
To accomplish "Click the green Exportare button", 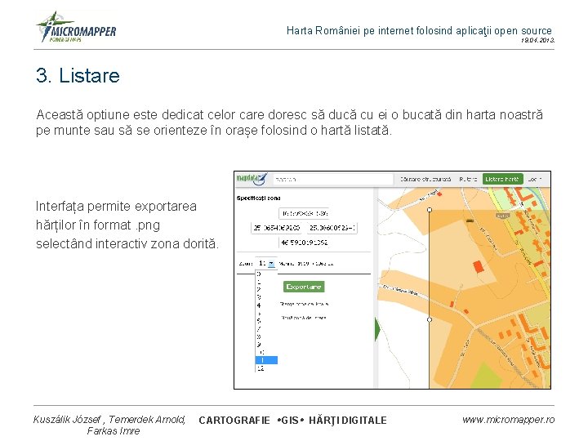I will 304,287.
